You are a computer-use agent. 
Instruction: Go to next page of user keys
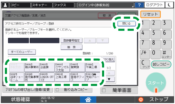tap(109, 79)
